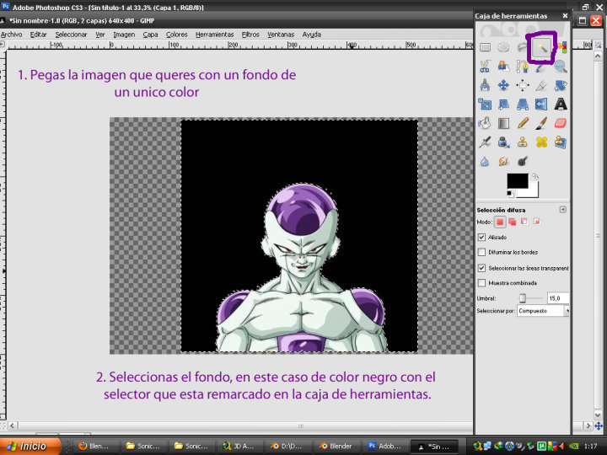Select the Smudge tool
The height and width of the screenshot is (455, 607).
point(503,161)
